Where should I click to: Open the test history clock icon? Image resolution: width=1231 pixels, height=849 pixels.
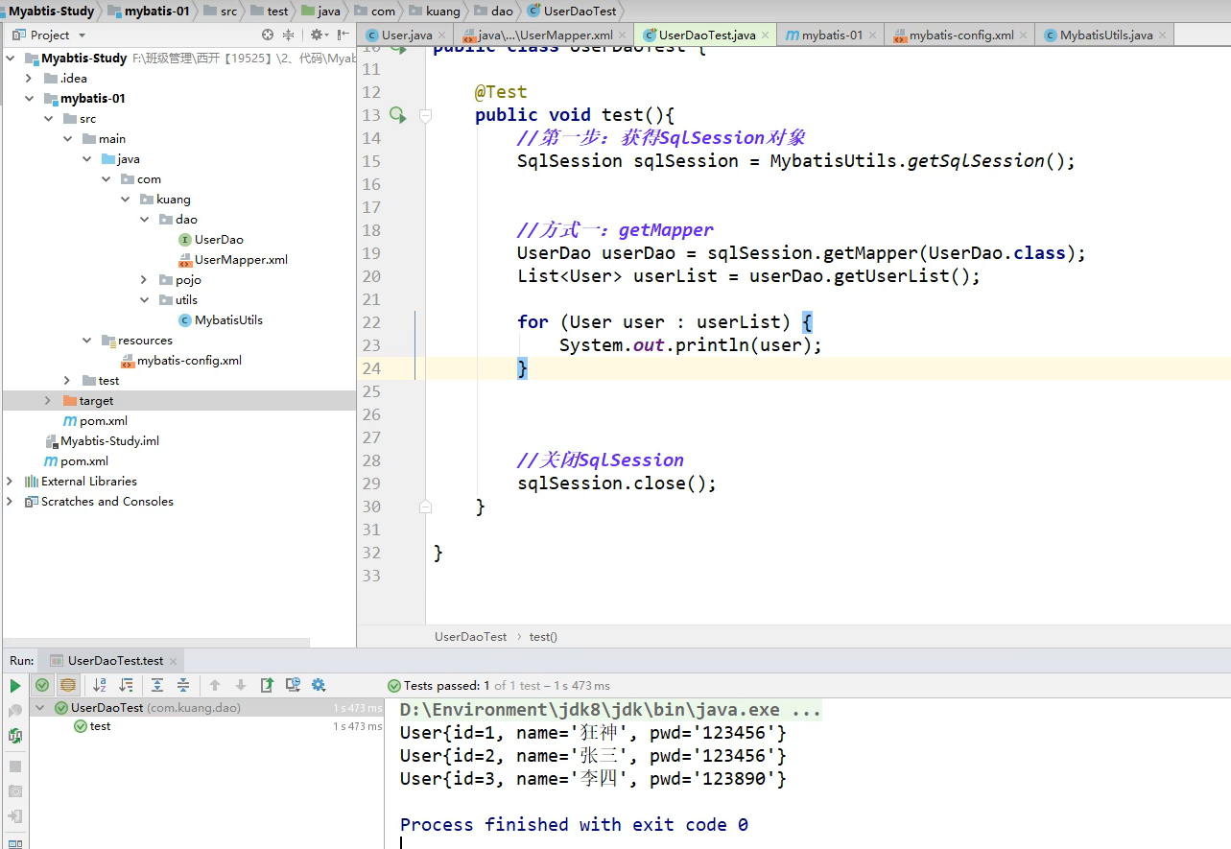coord(293,685)
